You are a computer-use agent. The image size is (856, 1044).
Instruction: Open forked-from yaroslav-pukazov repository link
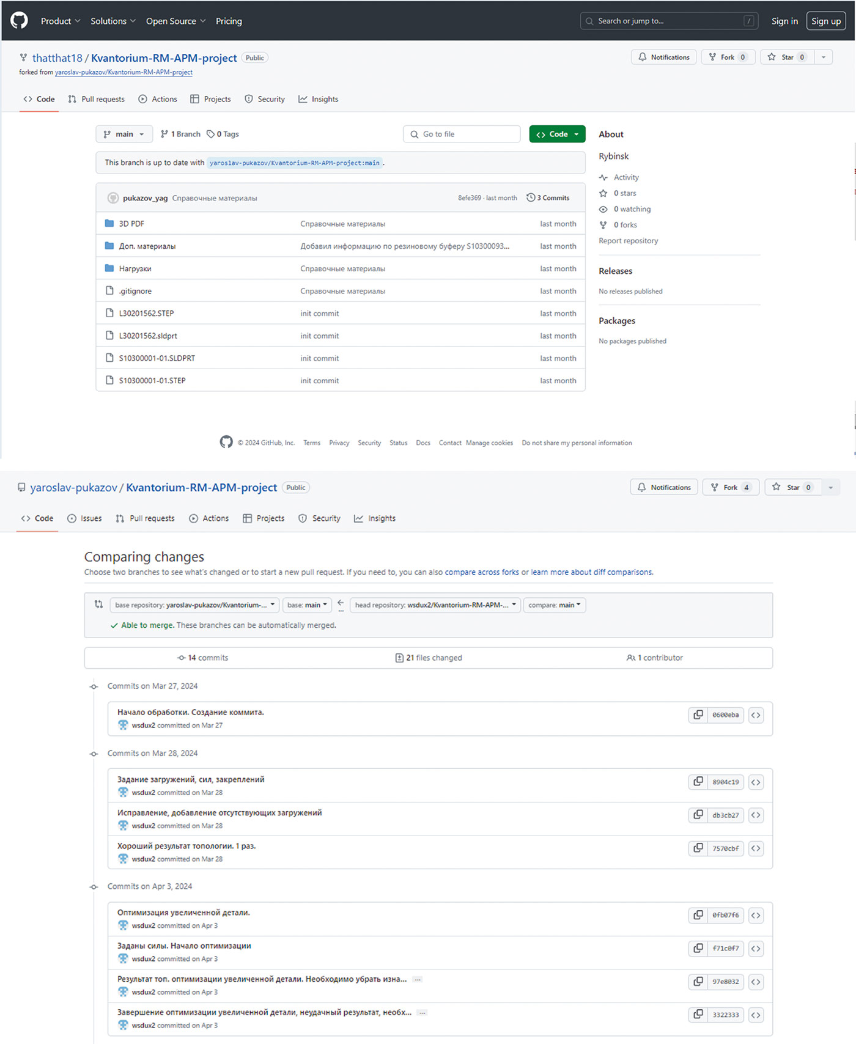click(x=124, y=72)
